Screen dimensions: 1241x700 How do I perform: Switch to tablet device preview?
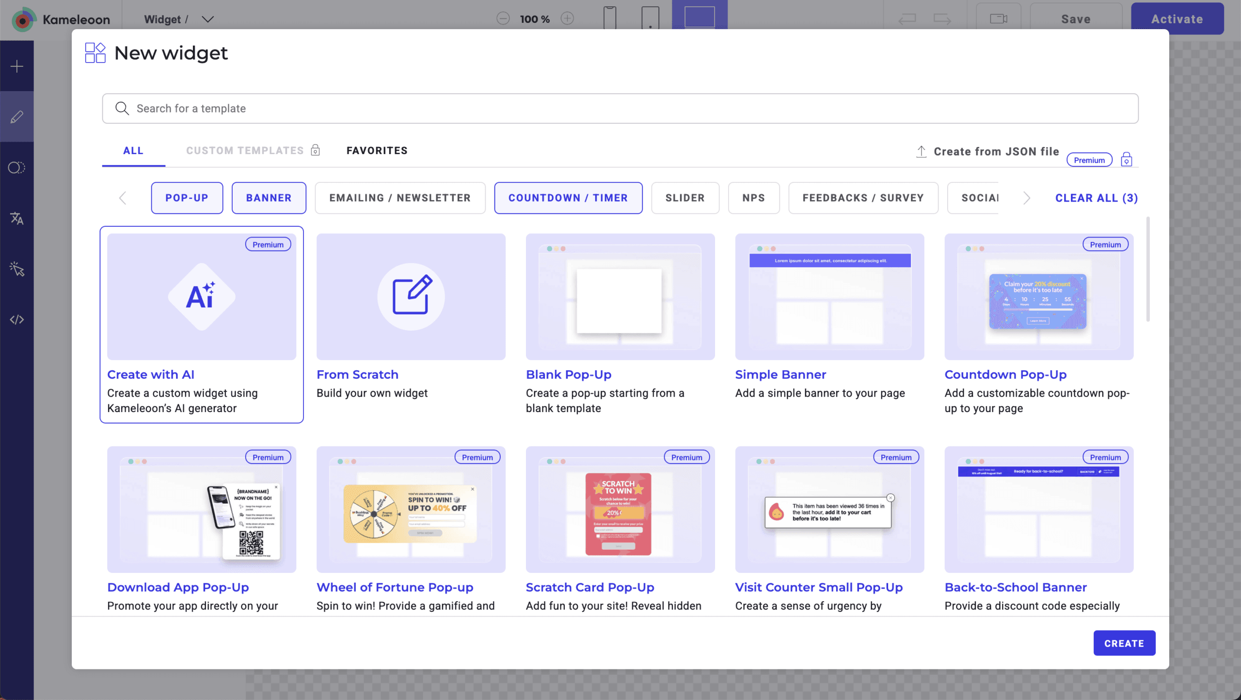[x=650, y=18]
